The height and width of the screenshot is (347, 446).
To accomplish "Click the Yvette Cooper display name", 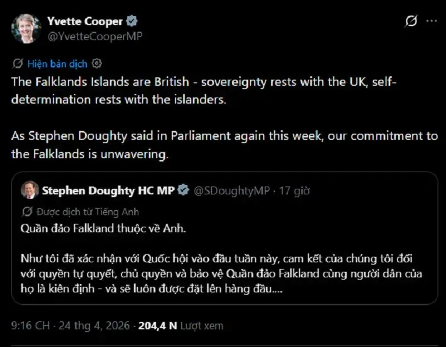I will click(x=85, y=21).
